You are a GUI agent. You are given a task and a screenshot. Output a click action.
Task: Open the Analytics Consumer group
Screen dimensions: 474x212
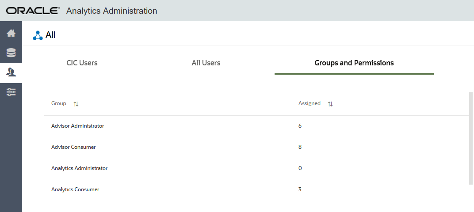(75, 189)
